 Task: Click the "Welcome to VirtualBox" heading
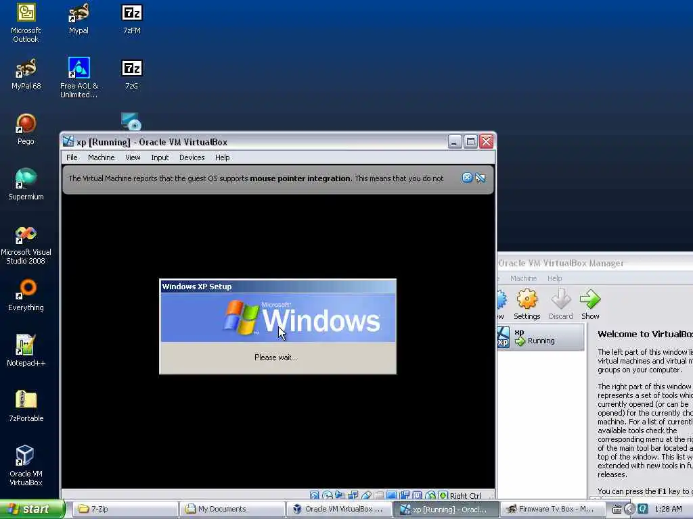coord(645,334)
